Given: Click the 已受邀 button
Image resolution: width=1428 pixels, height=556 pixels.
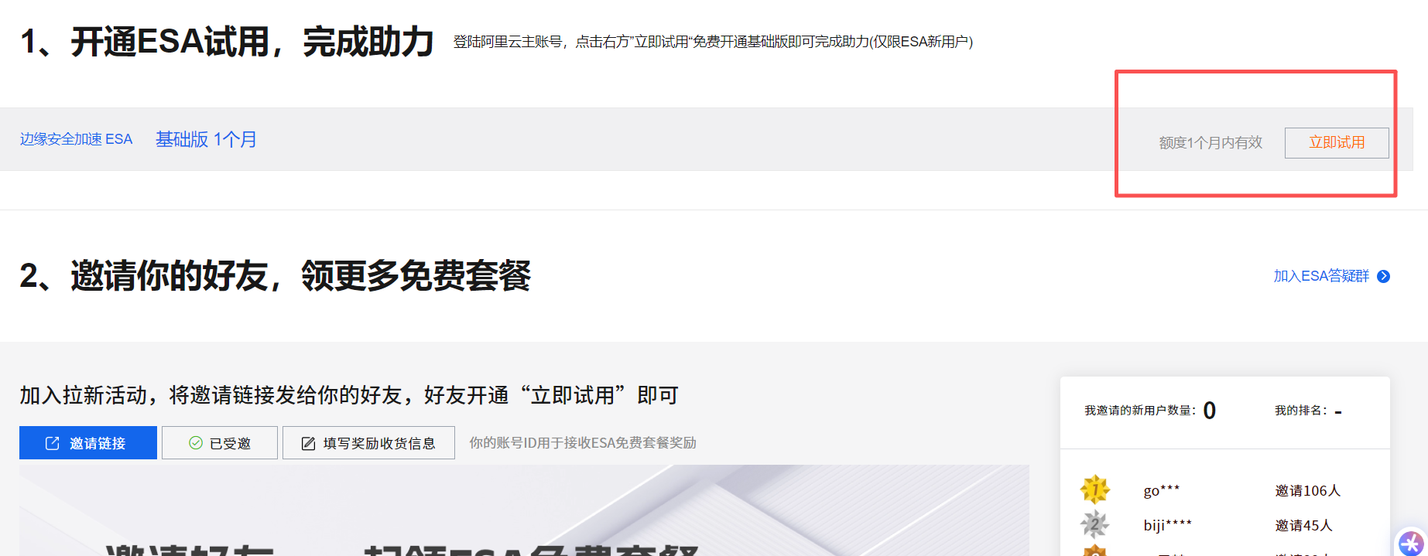Looking at the screenshot, I should (220, 443).
